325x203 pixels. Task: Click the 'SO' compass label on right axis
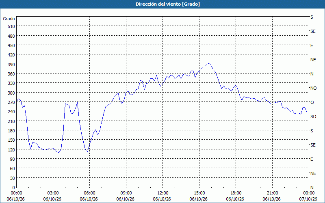313,117
